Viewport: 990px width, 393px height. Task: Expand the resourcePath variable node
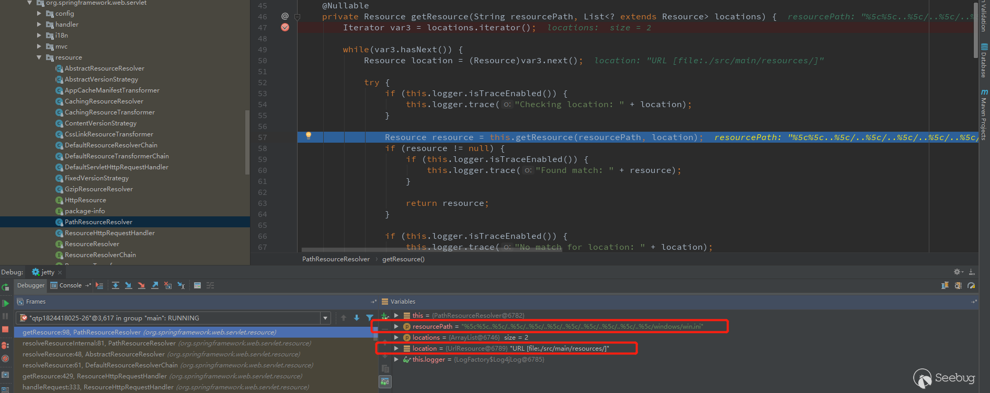tap(396, 327)
